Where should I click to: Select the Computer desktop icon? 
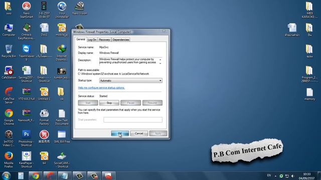(x=9, y=30)
